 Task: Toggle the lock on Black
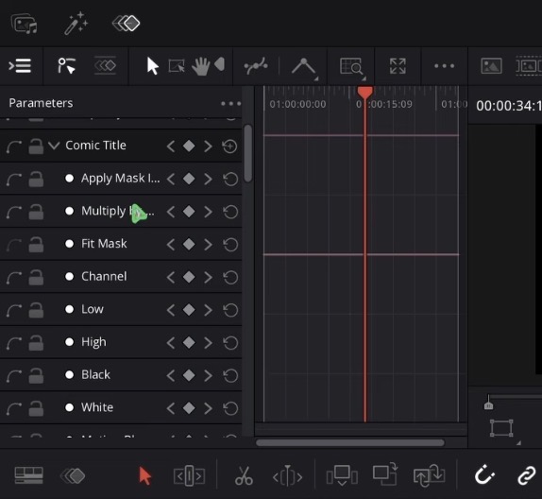[x=36, y=375]
